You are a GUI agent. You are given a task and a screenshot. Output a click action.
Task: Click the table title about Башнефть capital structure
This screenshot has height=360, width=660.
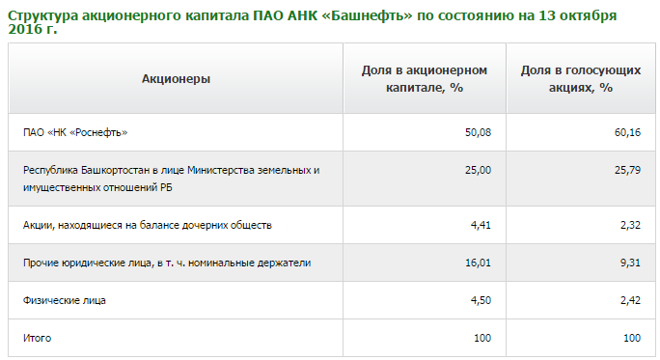click(312, 22)
